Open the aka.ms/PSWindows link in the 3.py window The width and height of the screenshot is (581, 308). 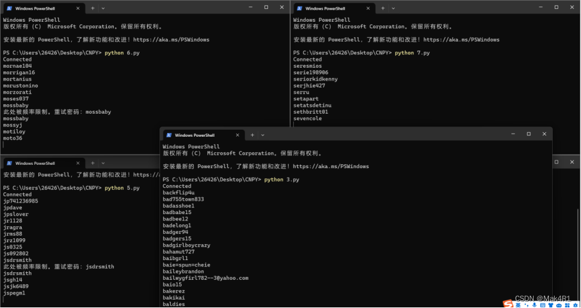click(x=331, y=167)
